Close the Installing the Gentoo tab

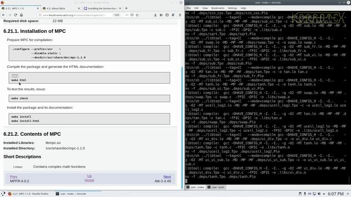(x=120, y=9)
